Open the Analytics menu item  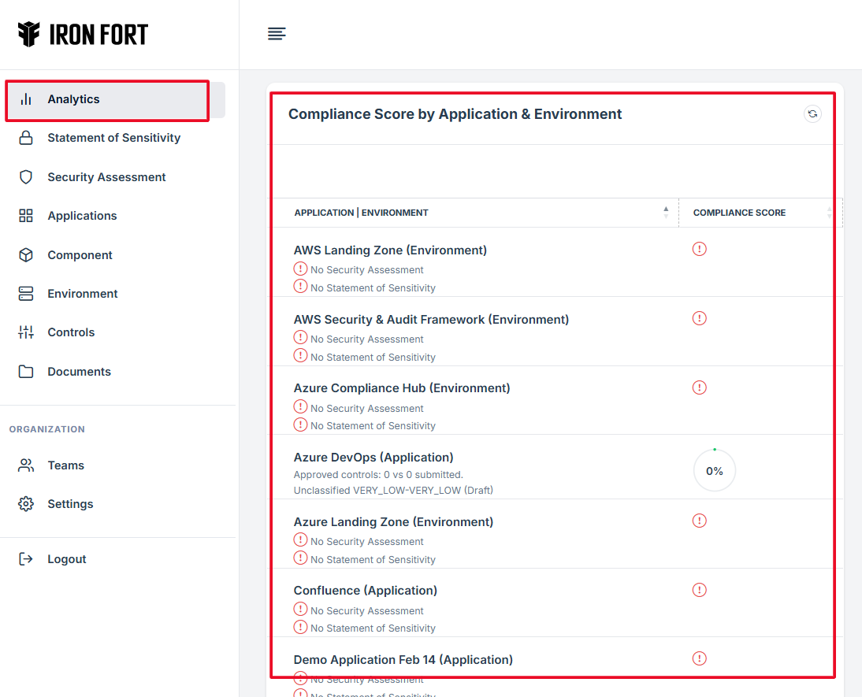pyautogui.click(x=73, y=99)
